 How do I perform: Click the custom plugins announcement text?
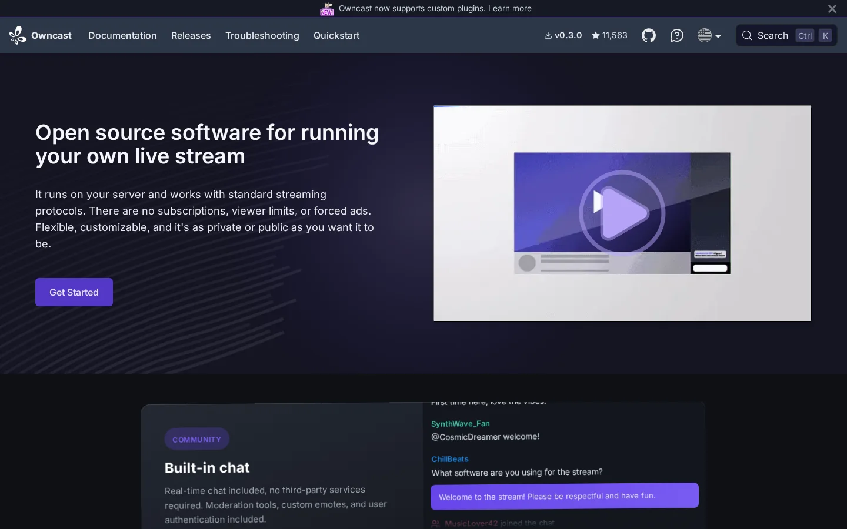coord(412,8)
